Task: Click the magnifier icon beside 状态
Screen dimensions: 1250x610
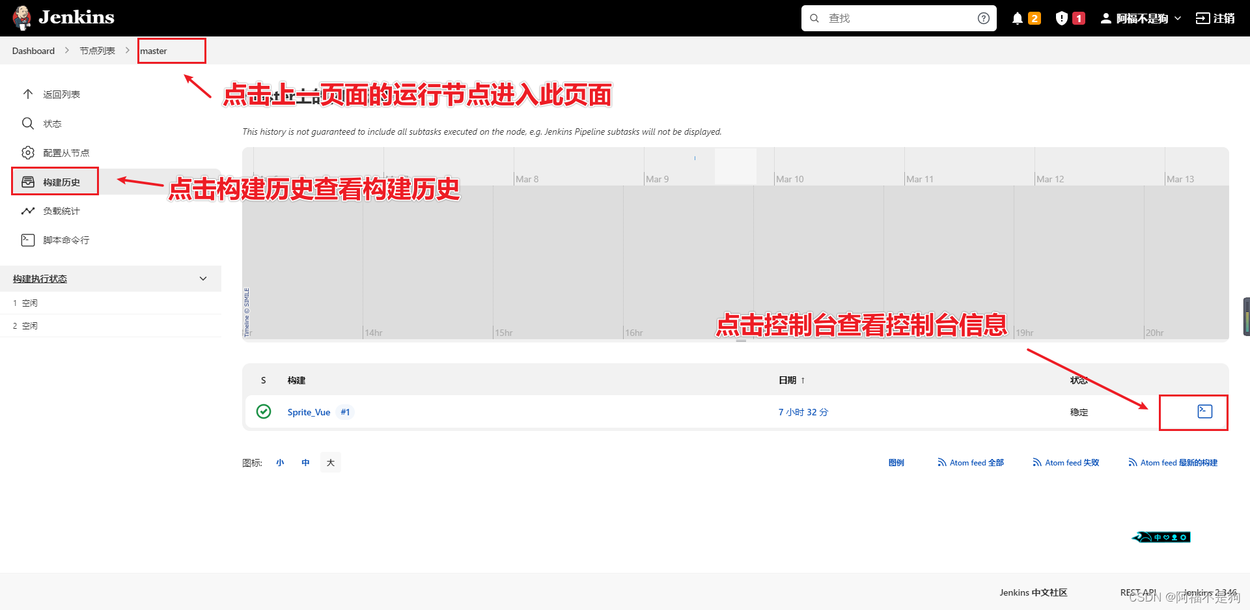Action: [28, 123]
